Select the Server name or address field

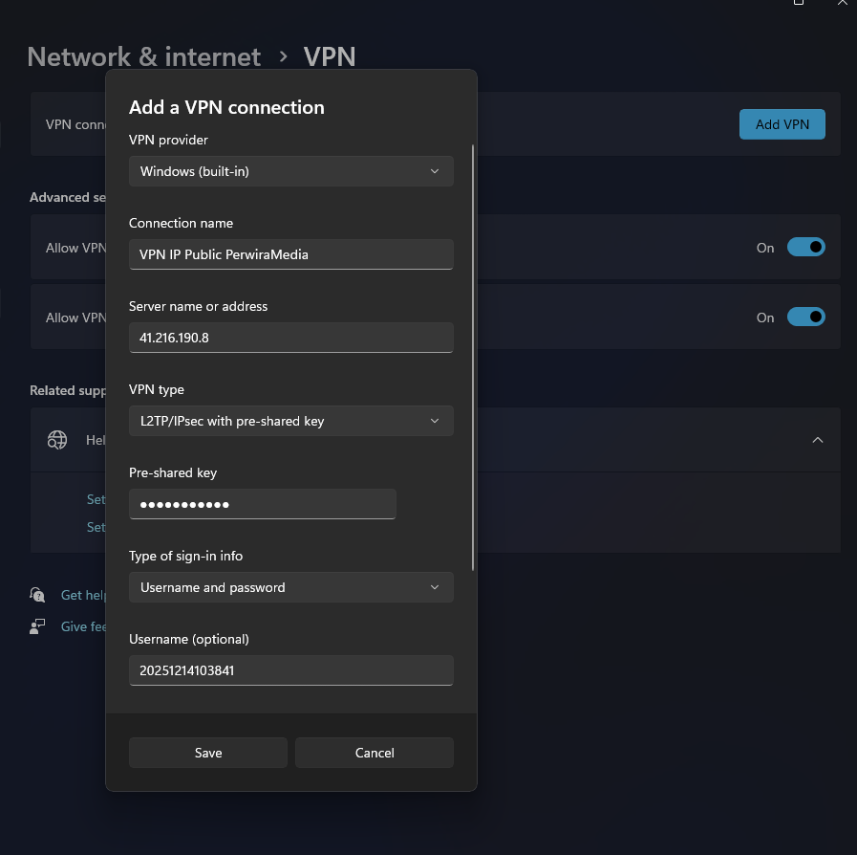coord(290,338)
